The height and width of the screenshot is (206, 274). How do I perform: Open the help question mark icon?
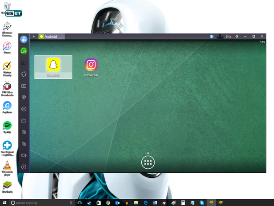[x=24, y=167]
